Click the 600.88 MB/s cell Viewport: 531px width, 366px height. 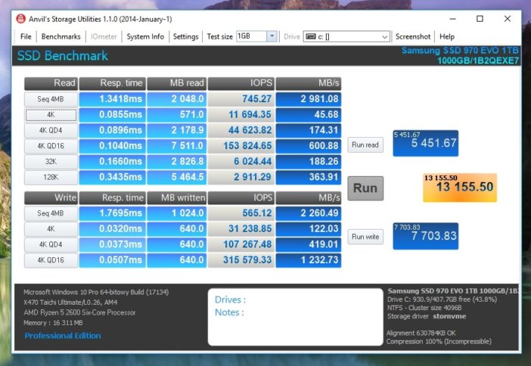pyautogui.click(x=309, y=146)
